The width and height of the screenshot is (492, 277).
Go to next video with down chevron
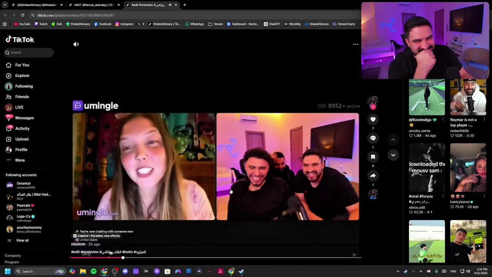point(393,155)
